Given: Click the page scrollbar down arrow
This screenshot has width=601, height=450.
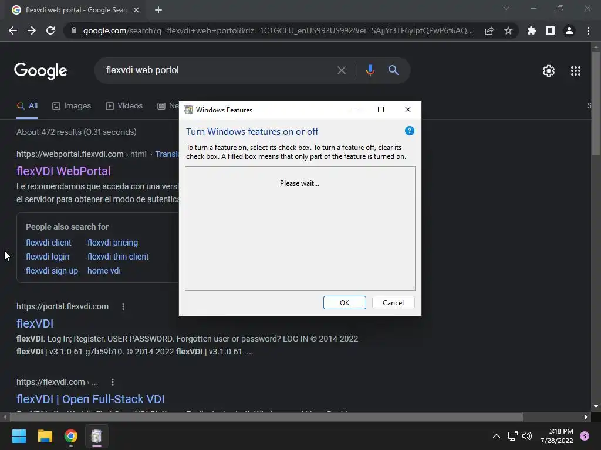Looking at the screenshot, I should pyautogui.click(x=596, y=407).
